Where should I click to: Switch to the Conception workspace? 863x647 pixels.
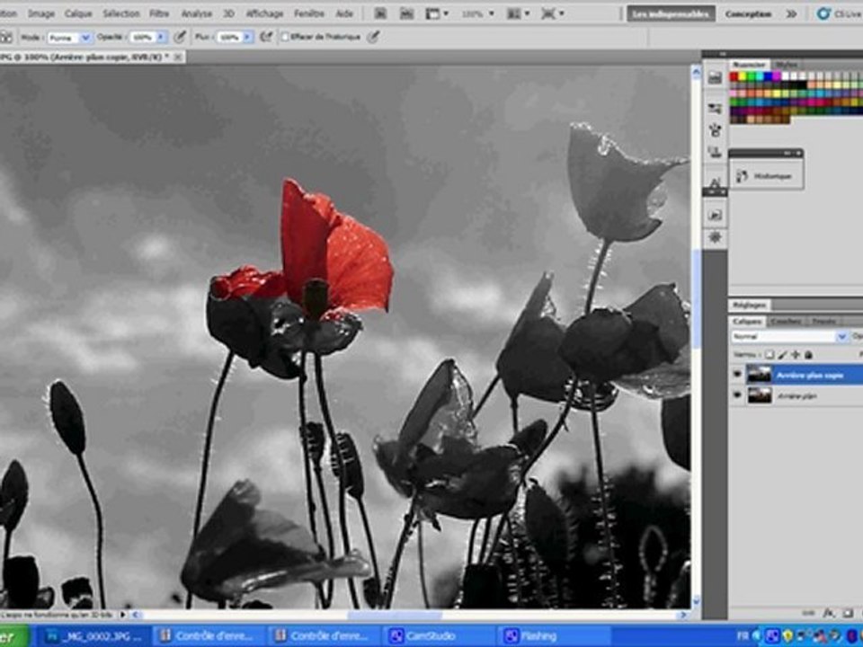pos(748,14)
